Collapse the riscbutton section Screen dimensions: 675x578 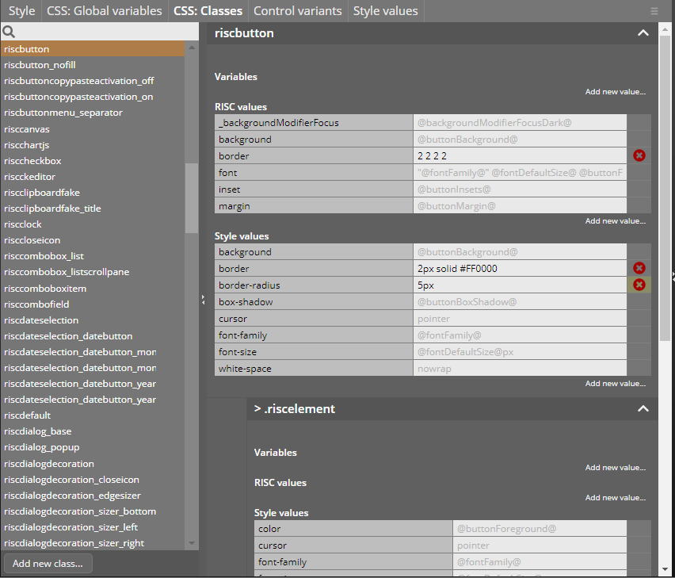pos(643,33)
